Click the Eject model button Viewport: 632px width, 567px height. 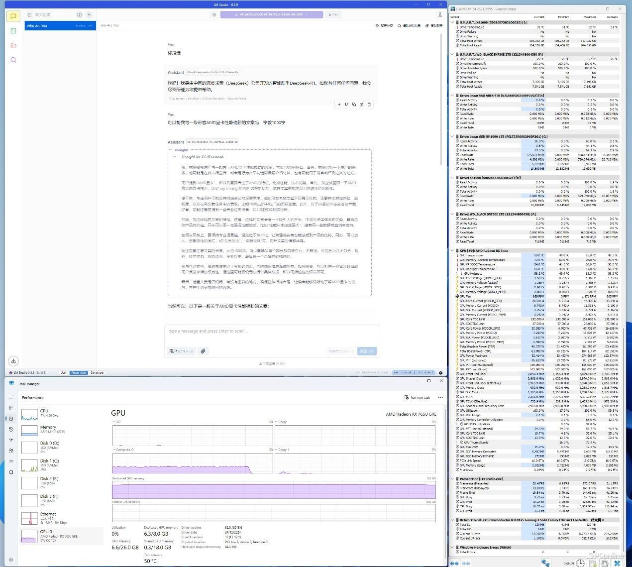click(333, 15)
